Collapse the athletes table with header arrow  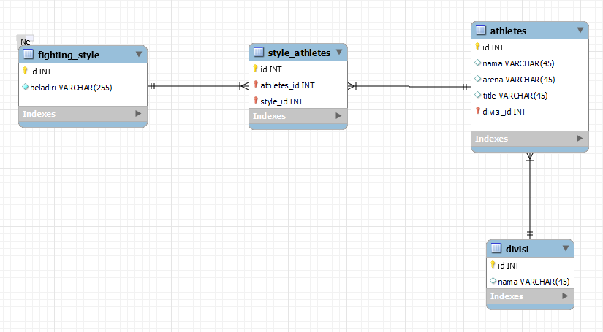[x=580, y=31]
